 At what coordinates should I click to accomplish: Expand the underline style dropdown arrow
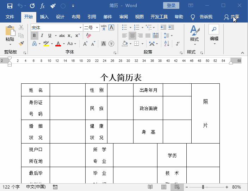click(56, 36)
